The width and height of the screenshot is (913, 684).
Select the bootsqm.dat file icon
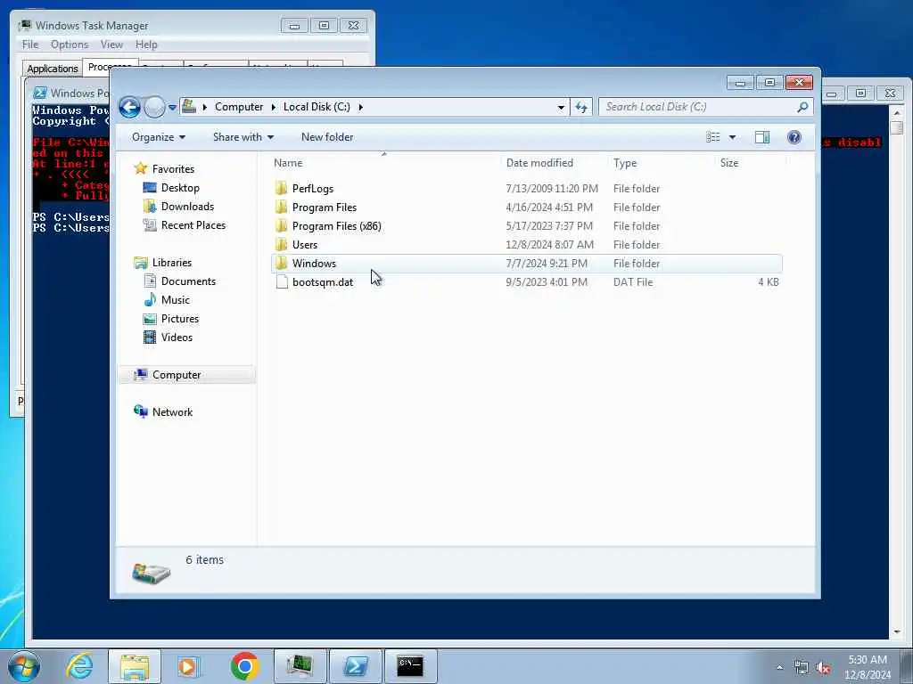pyautogui.click(x=282, y=282)
